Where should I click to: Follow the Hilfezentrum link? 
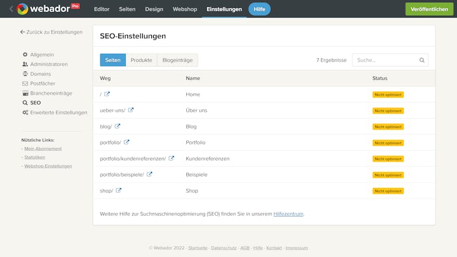point(288,214)
